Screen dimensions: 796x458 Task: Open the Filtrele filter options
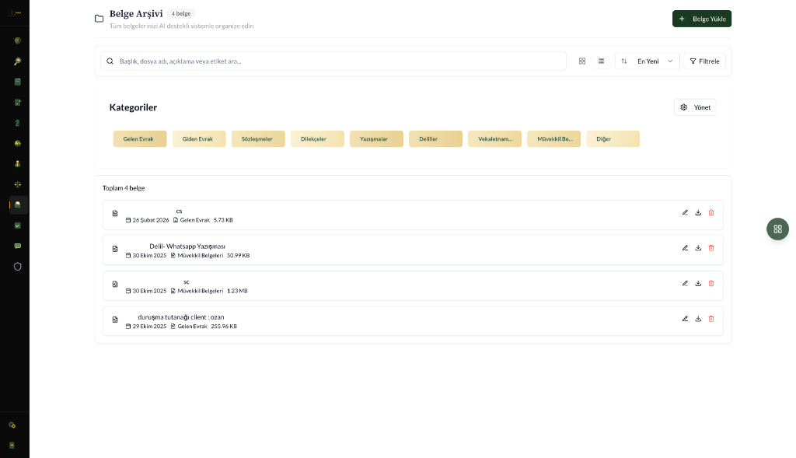(x=704, y=61)
